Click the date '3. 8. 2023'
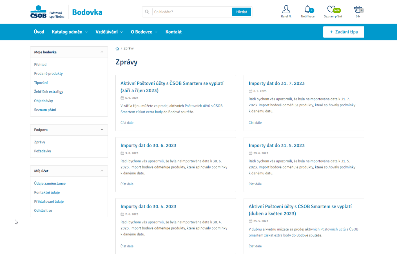The image size is (397, 257). 132,153
